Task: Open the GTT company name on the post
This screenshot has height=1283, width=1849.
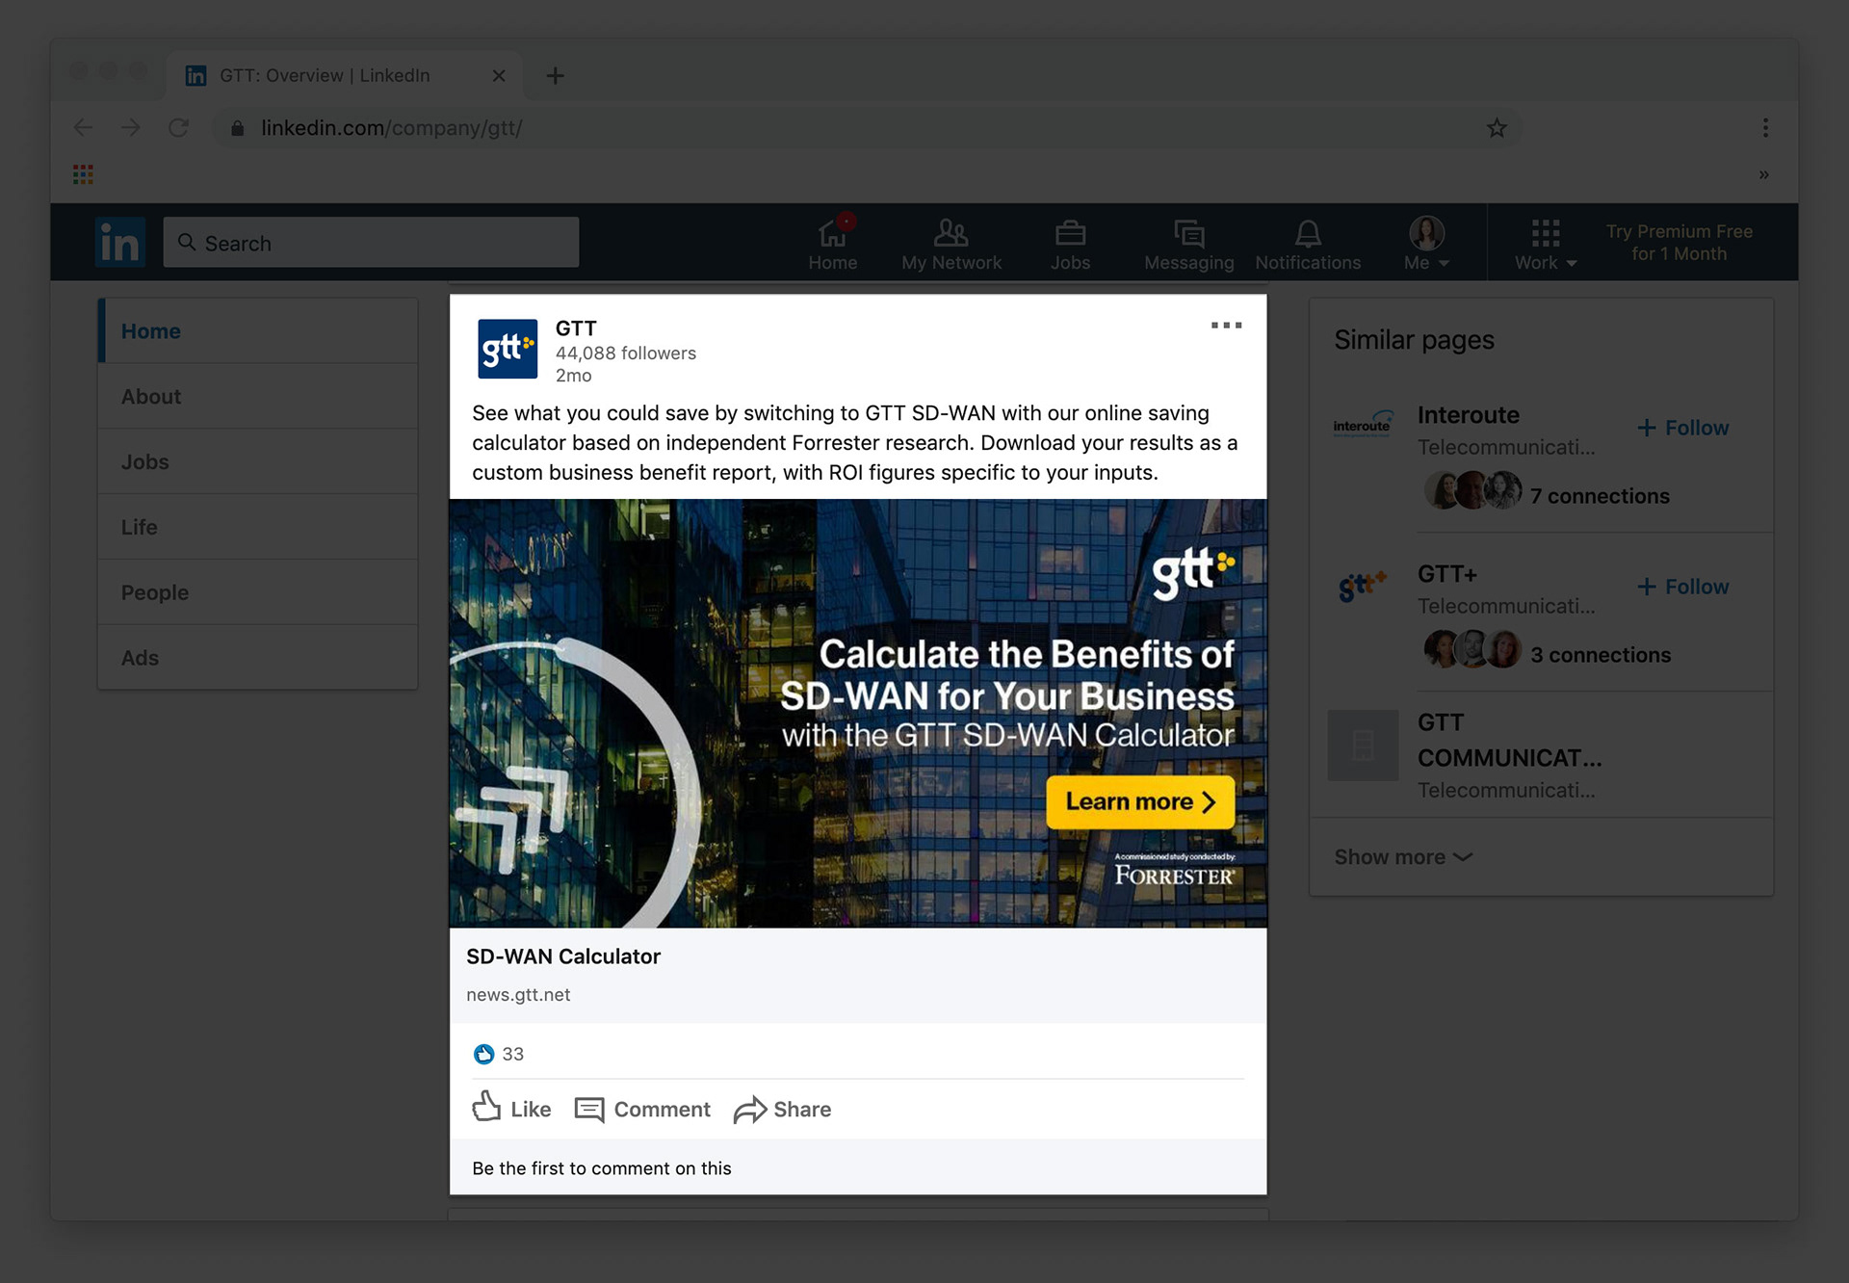Action: [x=576, y=328]
